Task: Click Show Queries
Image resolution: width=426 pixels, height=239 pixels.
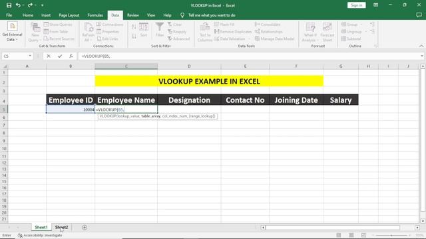Action: click(x=58, y=25)
